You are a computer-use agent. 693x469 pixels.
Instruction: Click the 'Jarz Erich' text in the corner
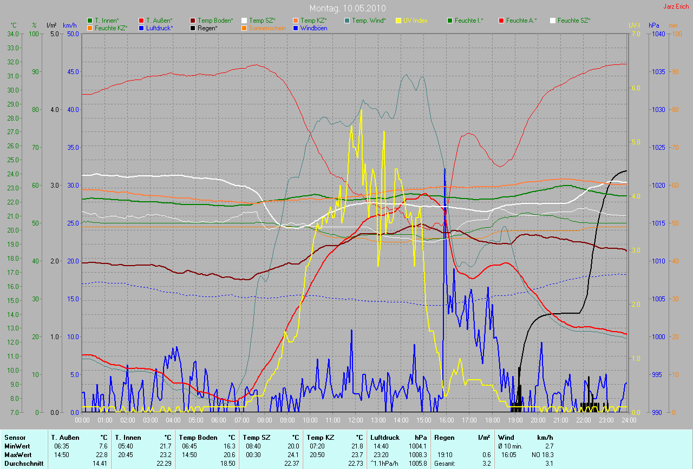(676, 6)
